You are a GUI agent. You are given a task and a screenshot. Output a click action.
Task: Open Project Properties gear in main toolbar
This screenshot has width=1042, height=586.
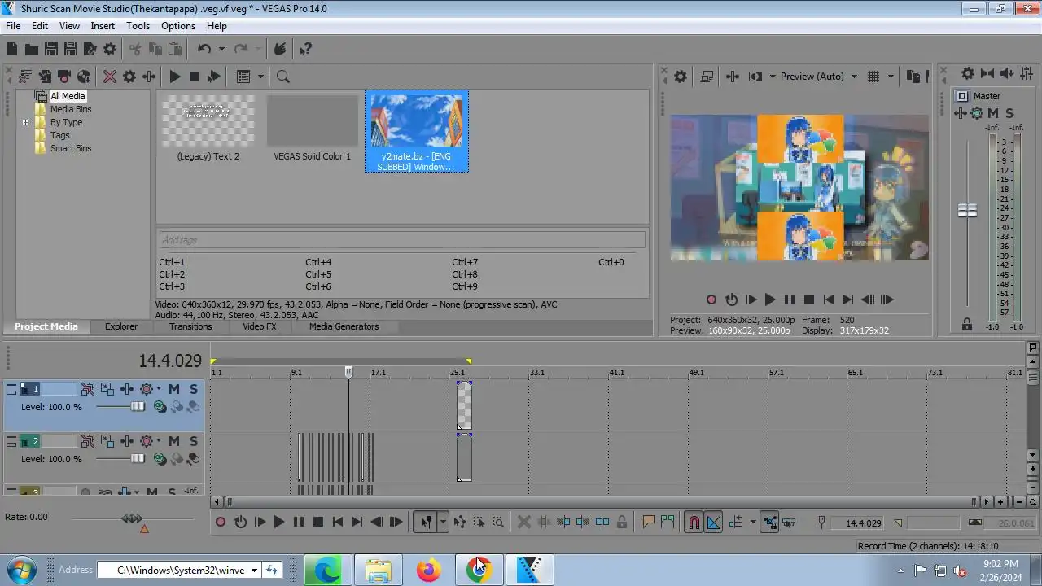(110, 49)
